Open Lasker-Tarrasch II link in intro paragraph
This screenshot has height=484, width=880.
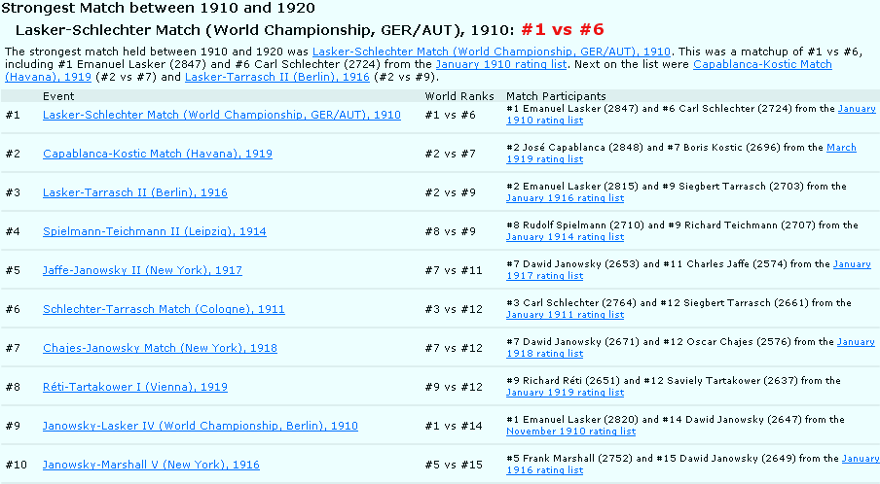276,77
